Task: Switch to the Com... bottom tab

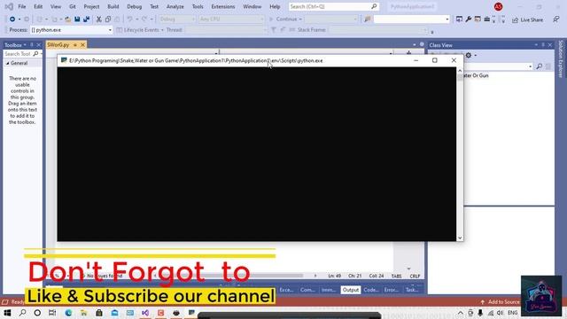Action: pos(307,290)
